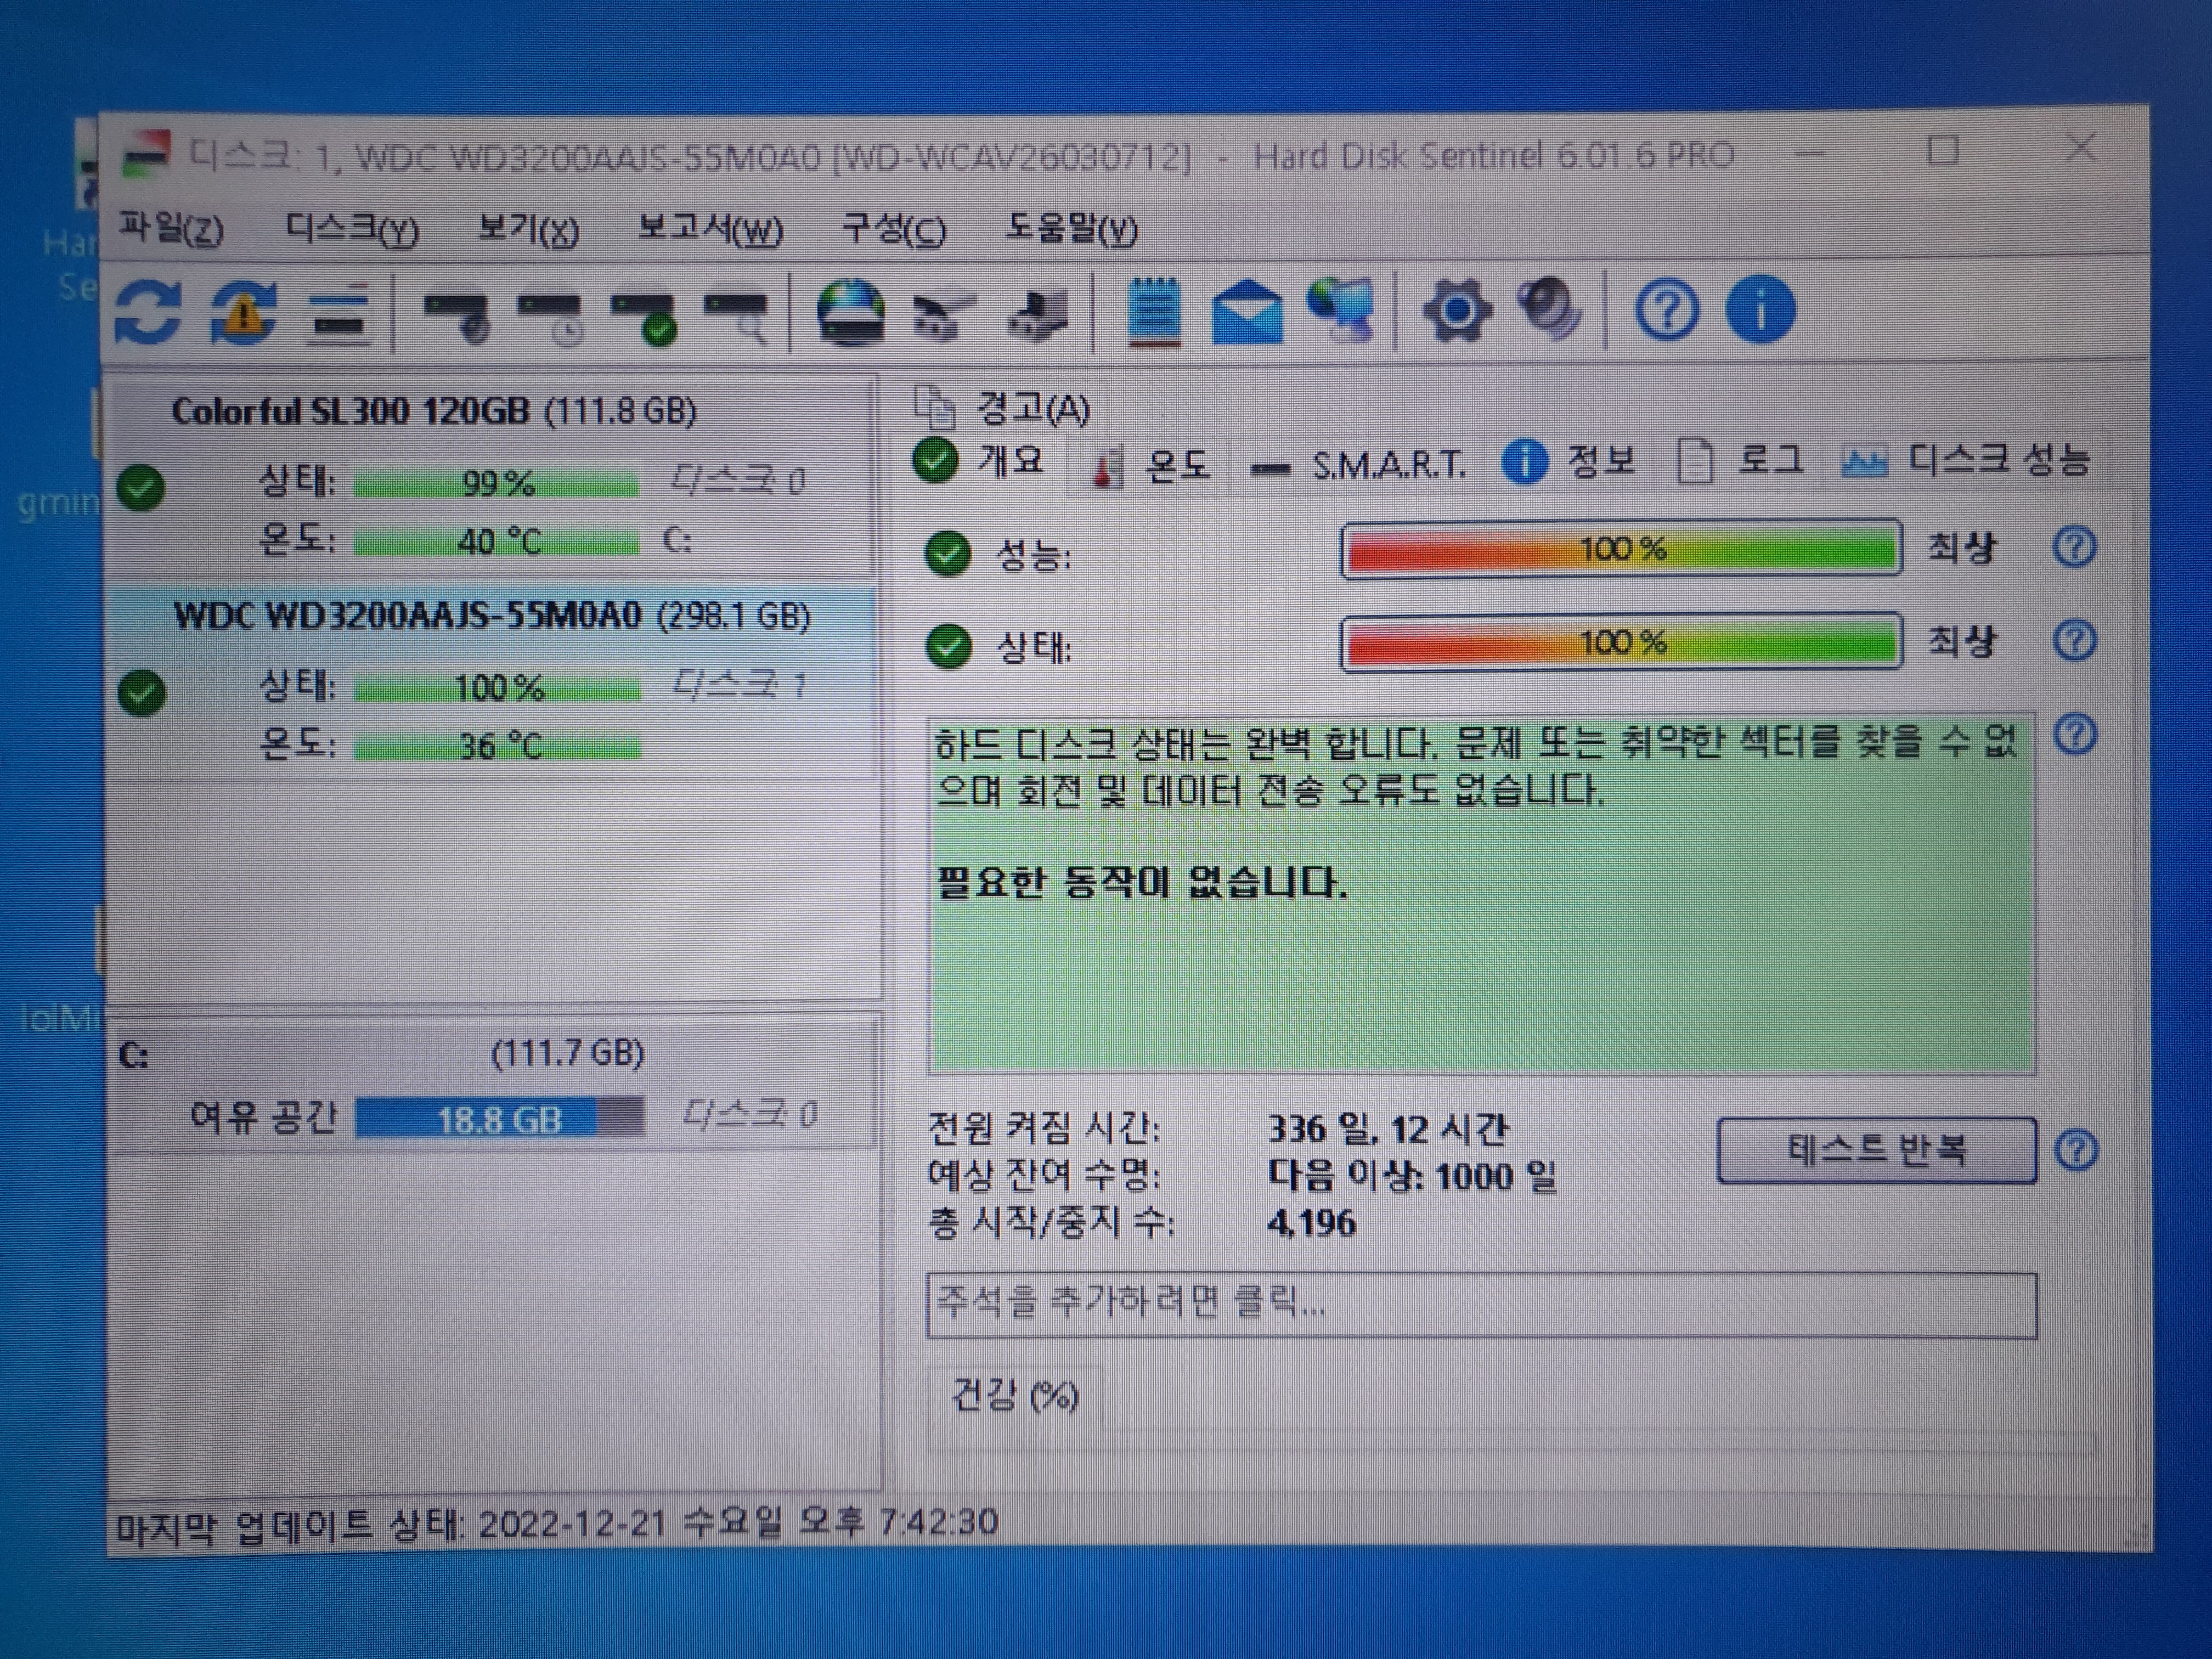Click the speaker sound icon in toolbar
This screenshot has width=2212, height=1659.
[x=1549, y=309]
